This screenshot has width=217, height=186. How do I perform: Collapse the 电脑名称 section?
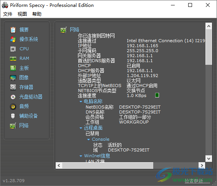pos(81,102)
